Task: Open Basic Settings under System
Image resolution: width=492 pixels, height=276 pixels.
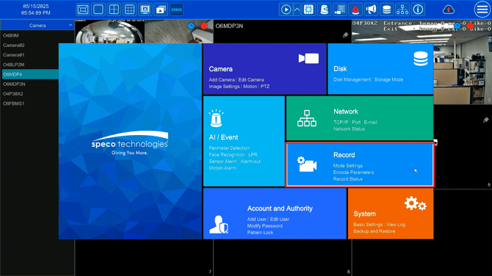Action: click(368, 225)
